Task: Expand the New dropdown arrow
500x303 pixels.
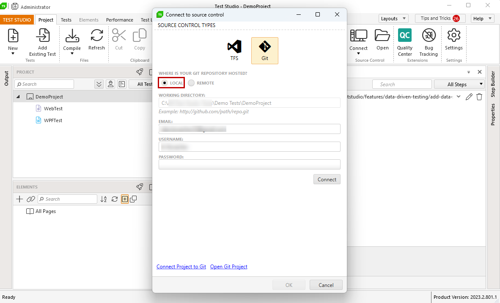Action: [x=13, y=54]
